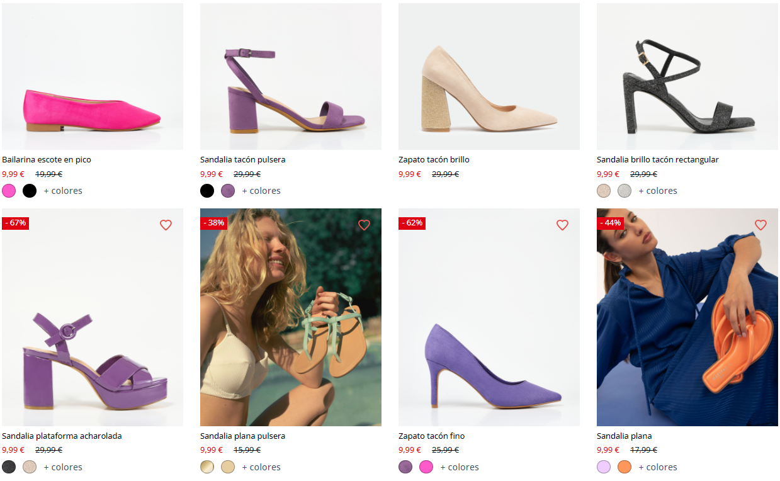
Task: Add Zapato tacón fino to wishlist
Action: 562,225
